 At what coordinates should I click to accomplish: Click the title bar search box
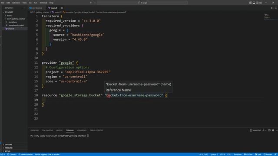coord(142,3)
